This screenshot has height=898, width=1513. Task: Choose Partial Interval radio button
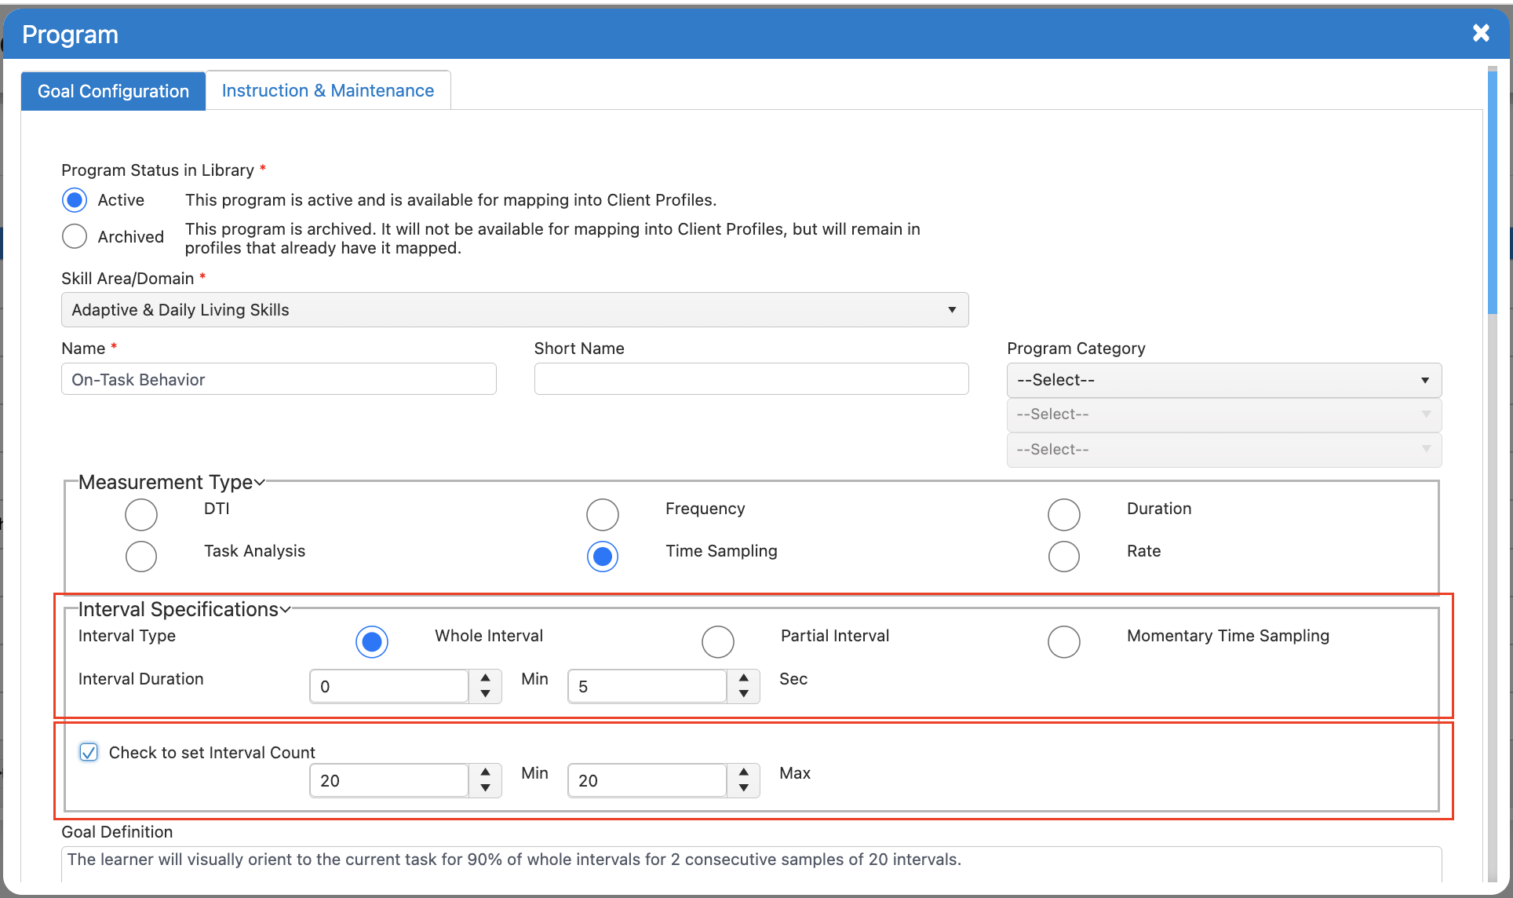[x=717, y=641]
